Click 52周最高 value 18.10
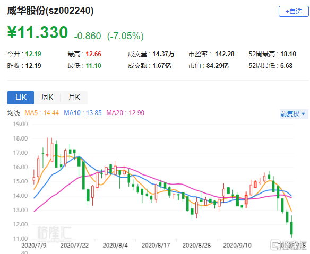The width and height of the screenshot is (310, 254). click(x=288, y=54)
